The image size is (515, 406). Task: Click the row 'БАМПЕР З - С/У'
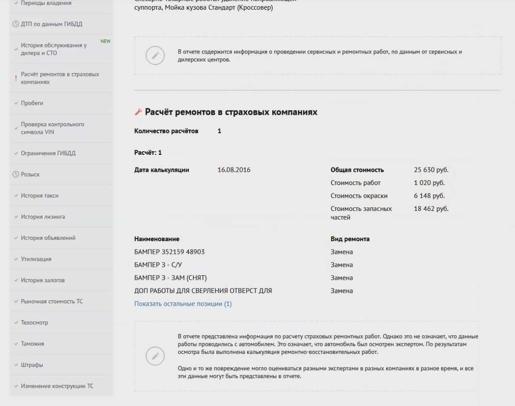[x=158, y=265]
